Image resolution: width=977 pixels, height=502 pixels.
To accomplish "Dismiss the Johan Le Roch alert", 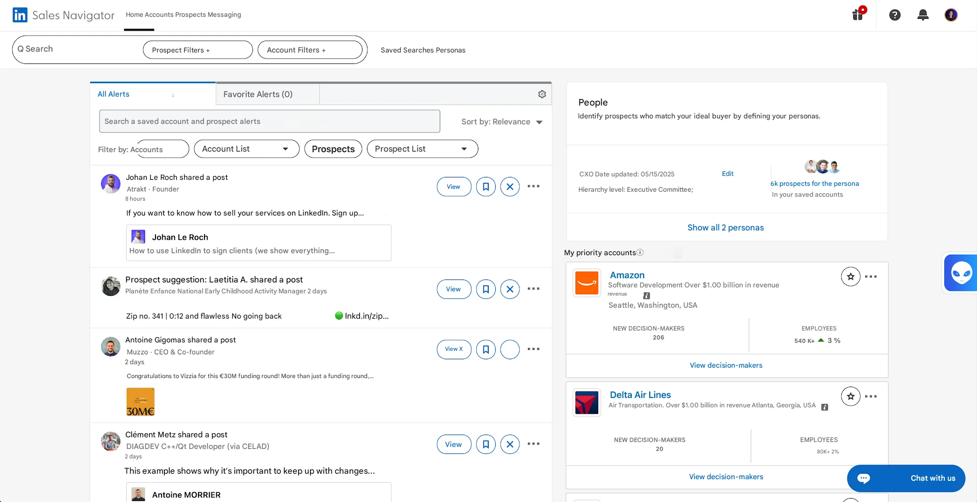I will (510, 187).
